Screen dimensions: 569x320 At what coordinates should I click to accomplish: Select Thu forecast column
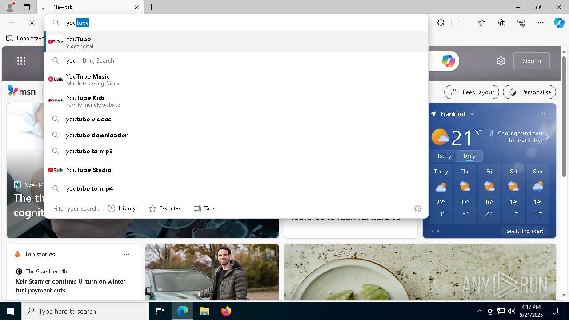[x=465, y=193]
